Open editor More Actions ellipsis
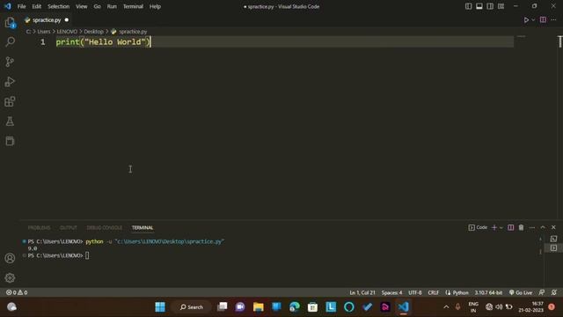 tap(553, 19)
